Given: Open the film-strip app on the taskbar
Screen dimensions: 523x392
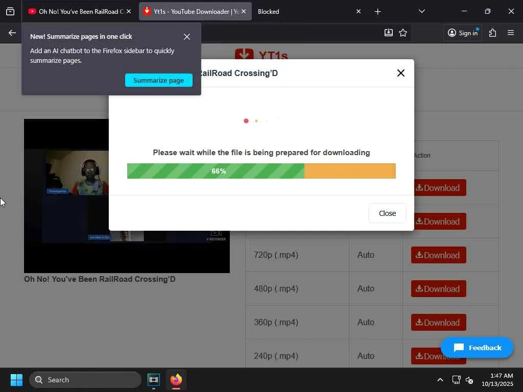Looking at the screenshot, I should click(153, 380).
